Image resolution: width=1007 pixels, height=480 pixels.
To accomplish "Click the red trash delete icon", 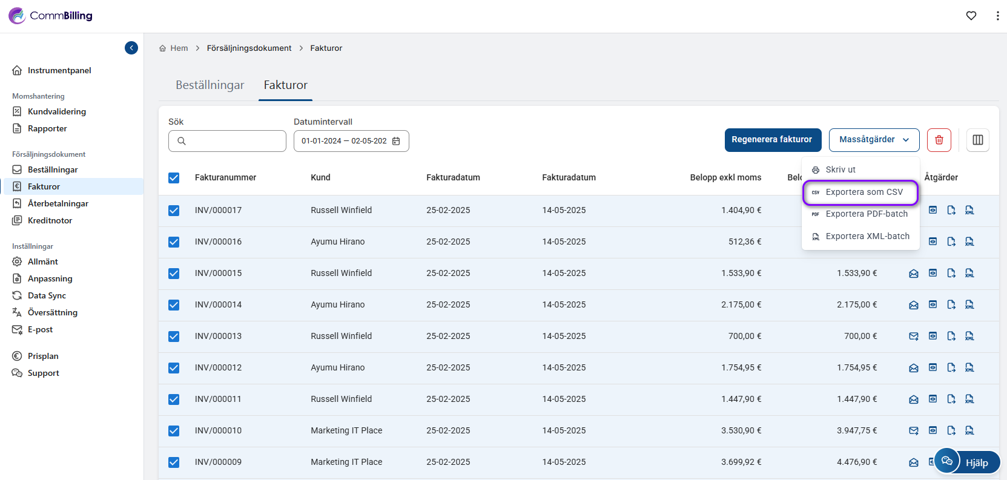I will [939, 140].
